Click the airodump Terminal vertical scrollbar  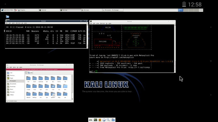click(87, 36)
